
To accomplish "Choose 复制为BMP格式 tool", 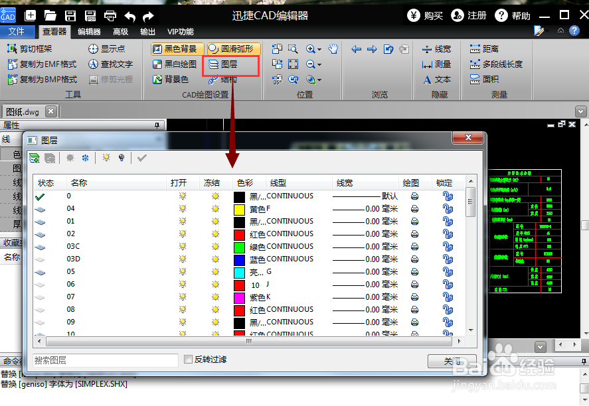I will [42, 79].
